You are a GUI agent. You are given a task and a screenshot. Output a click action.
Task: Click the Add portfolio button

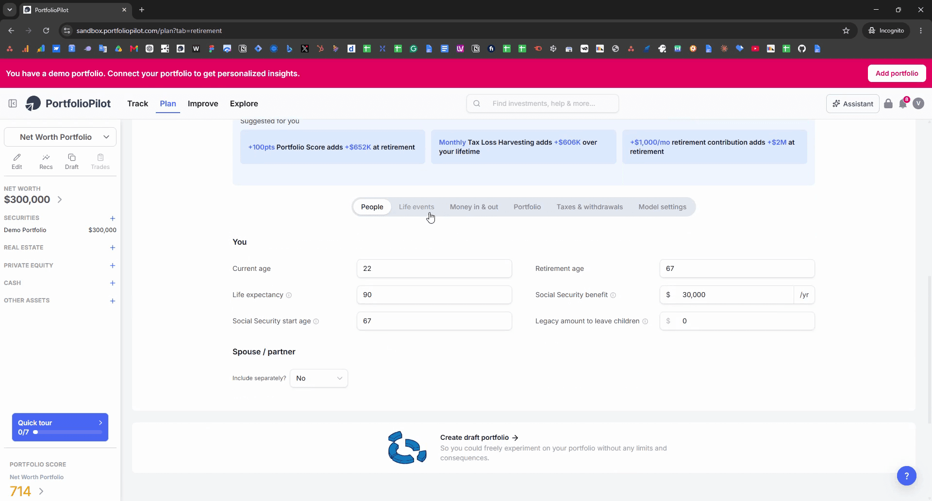[x=897, y=73]
